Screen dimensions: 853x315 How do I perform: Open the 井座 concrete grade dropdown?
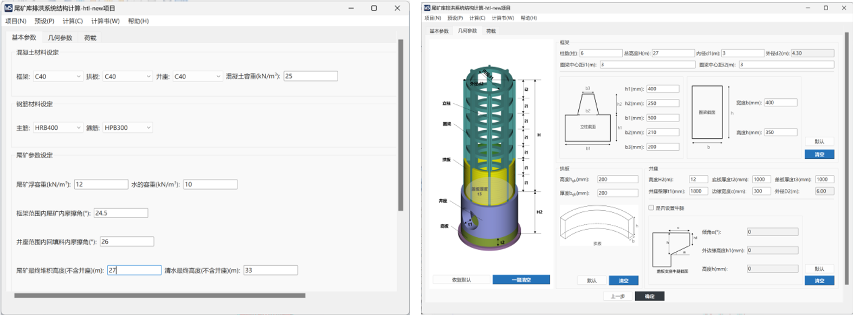point(197,77)
